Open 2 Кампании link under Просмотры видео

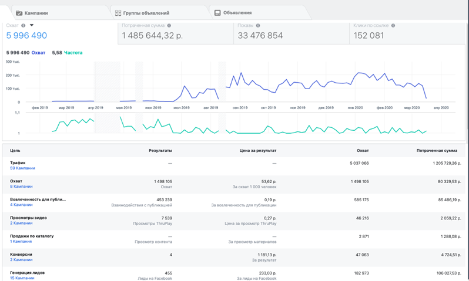tap(21, 223)
